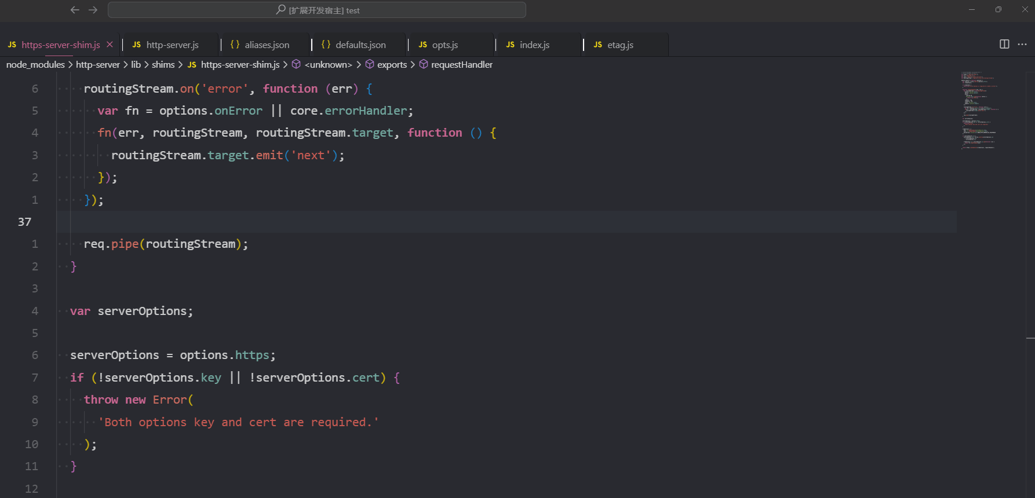Switch to the https-server-shim.js tab
The height and width of the screenshot is (498, 1035).
point(60,45)
